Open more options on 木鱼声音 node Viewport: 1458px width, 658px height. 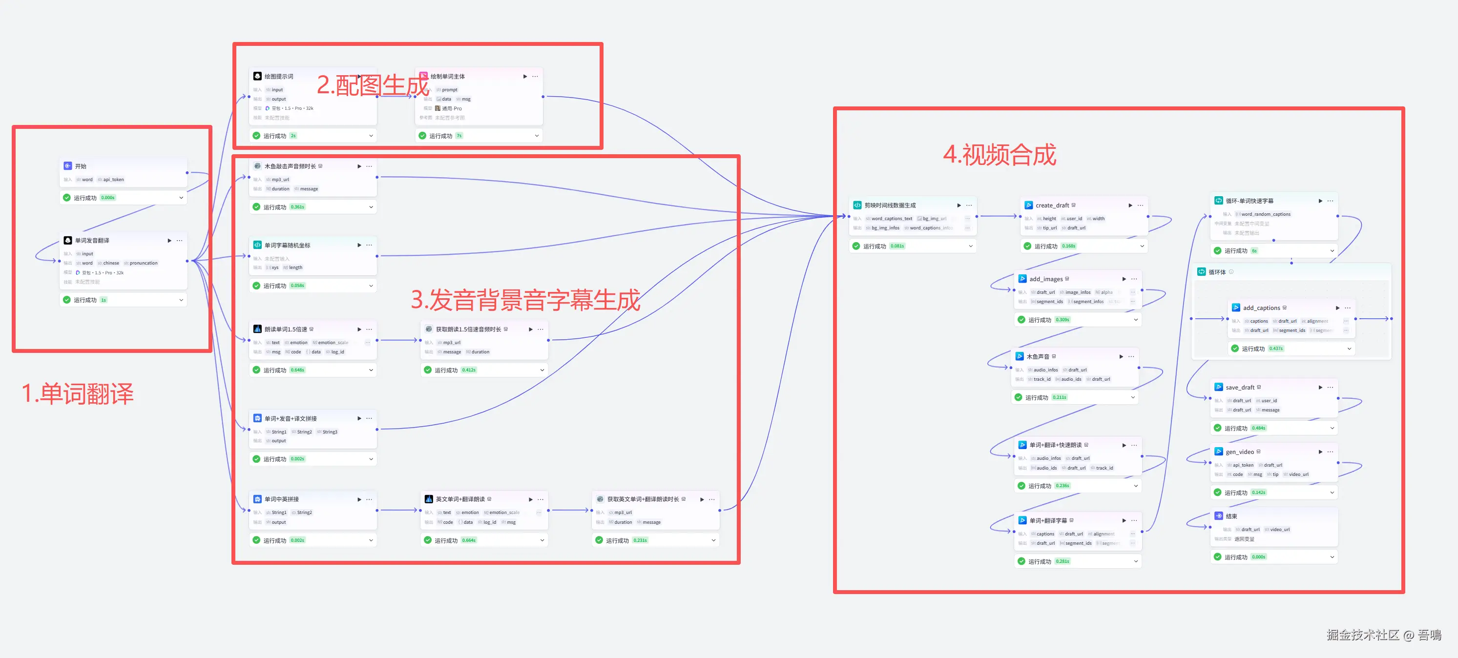pos(1131,356)
